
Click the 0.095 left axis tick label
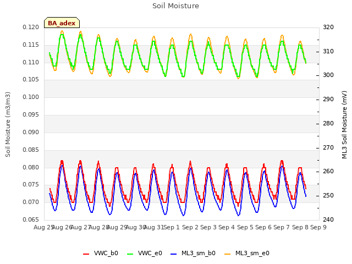31,114
